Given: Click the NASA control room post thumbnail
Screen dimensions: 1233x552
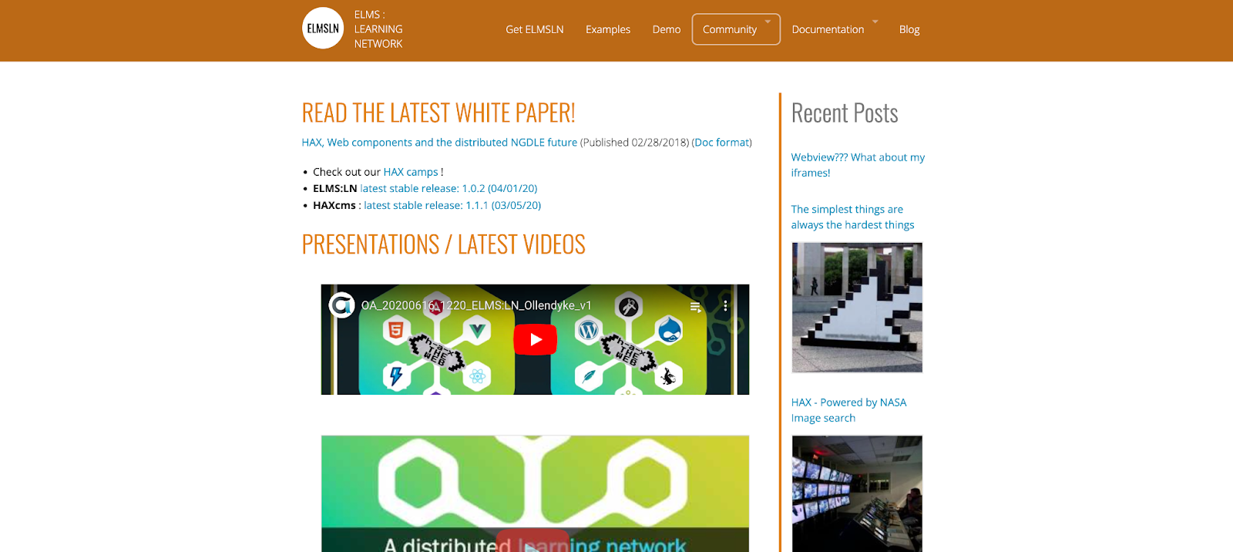Looking at the screenshot, I should coord(857,493).
